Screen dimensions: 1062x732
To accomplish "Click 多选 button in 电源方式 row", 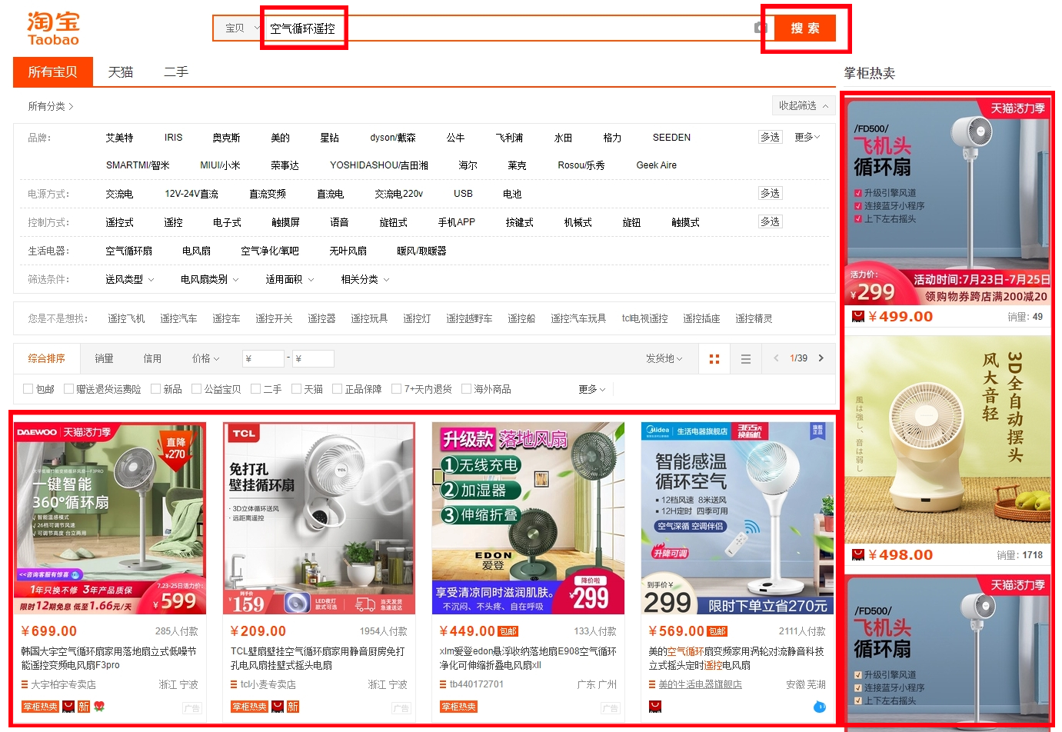I will [770, 193].
